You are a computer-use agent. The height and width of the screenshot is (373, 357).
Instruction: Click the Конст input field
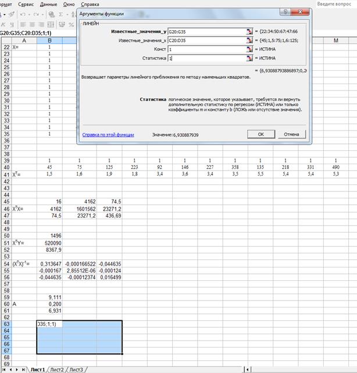coord(207,49)
